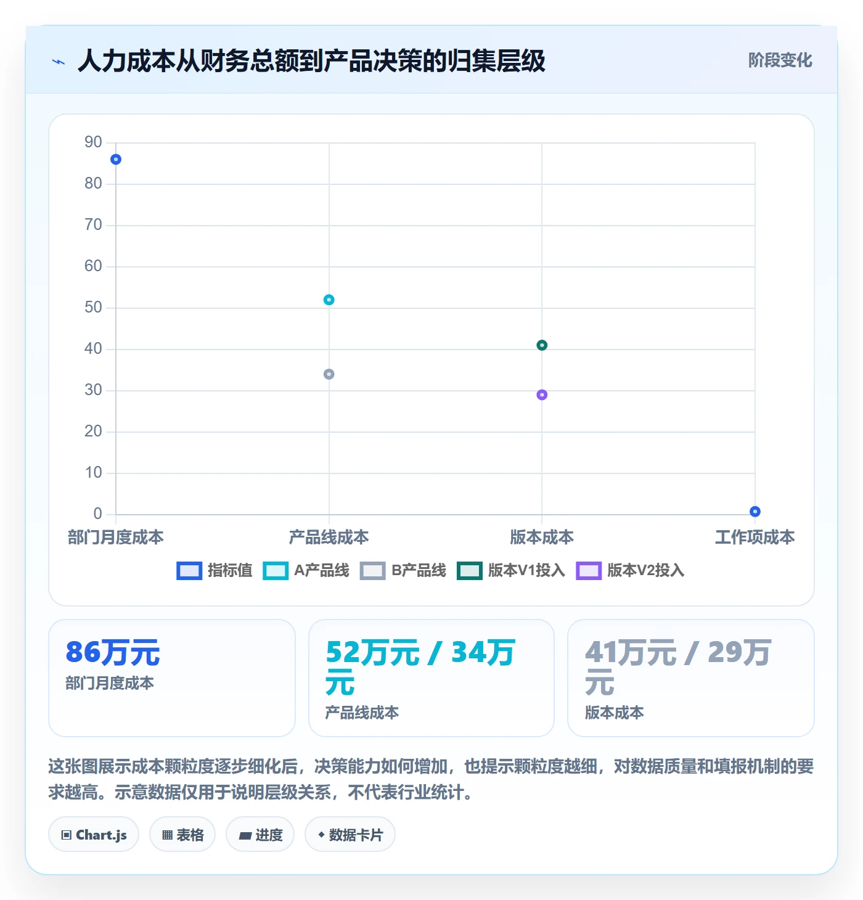Toggle the 指标值 legend item
Image resolution: width=863 pixels, height=900 pixels.
point(215,571)
